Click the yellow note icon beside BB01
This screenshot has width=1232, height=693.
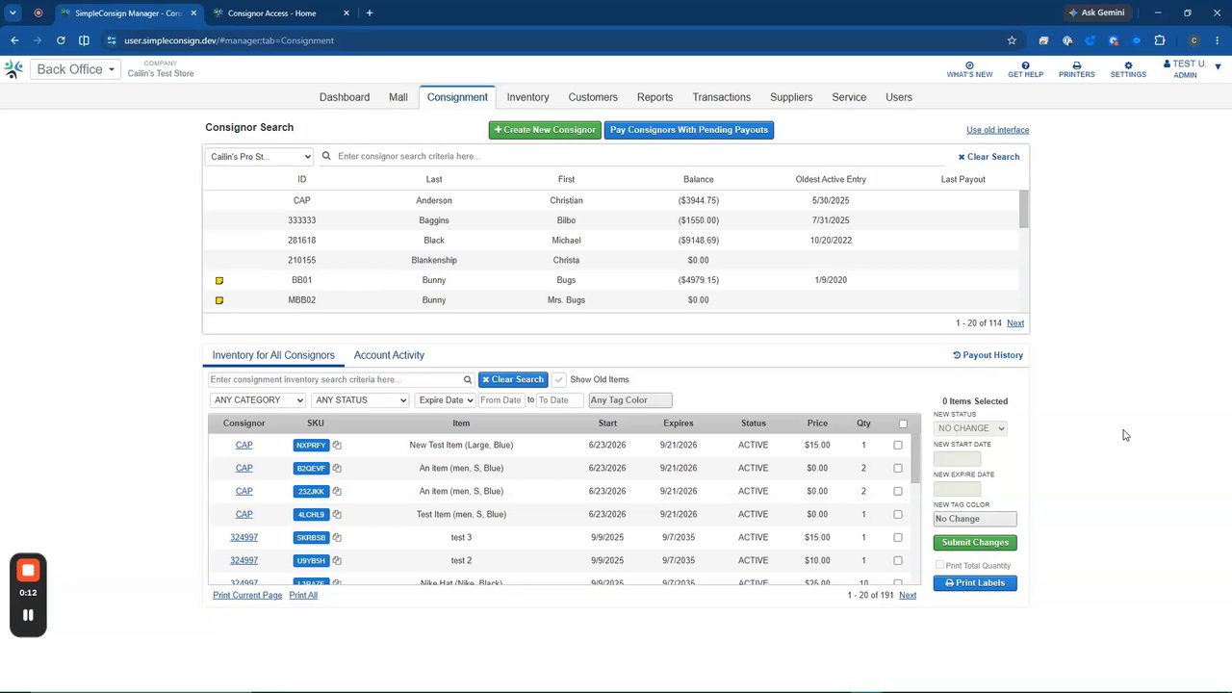219,281
